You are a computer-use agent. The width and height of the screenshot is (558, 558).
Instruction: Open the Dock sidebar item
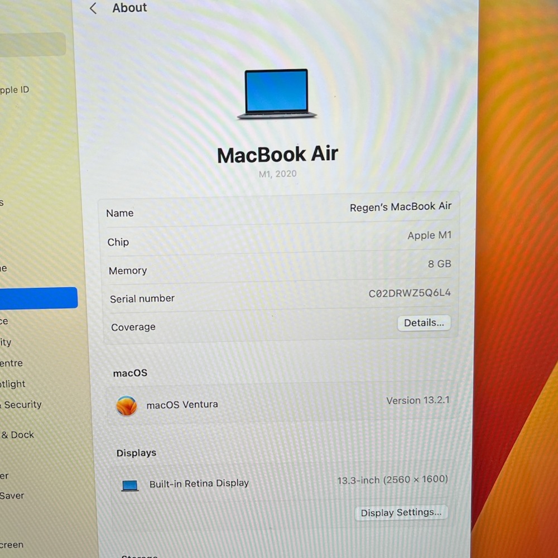17,435
